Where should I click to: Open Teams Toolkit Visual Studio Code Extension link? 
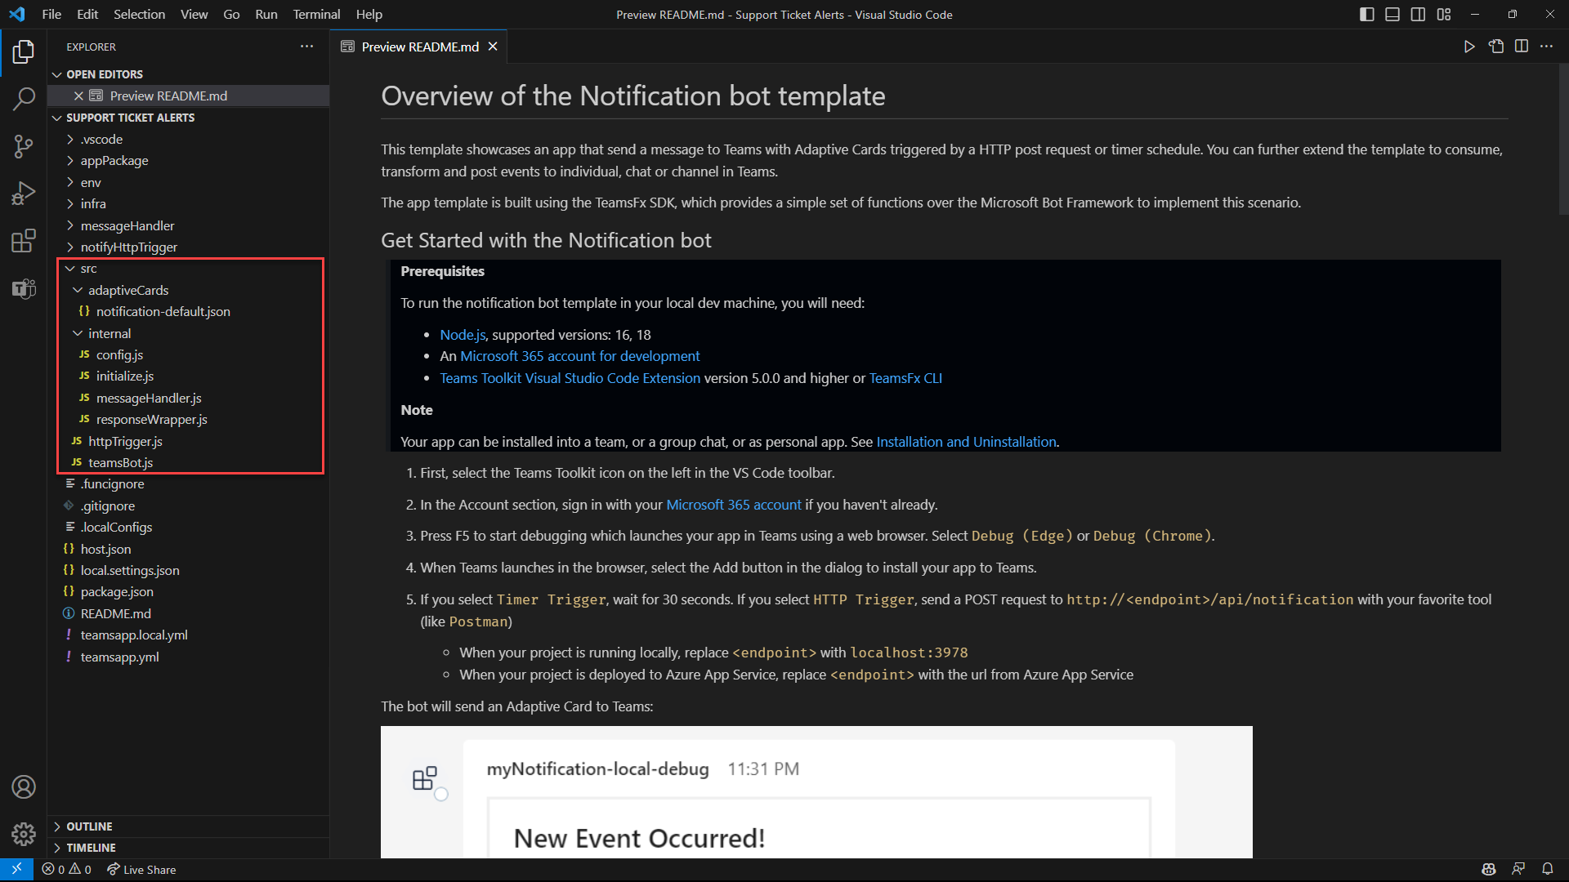[569, 377]
